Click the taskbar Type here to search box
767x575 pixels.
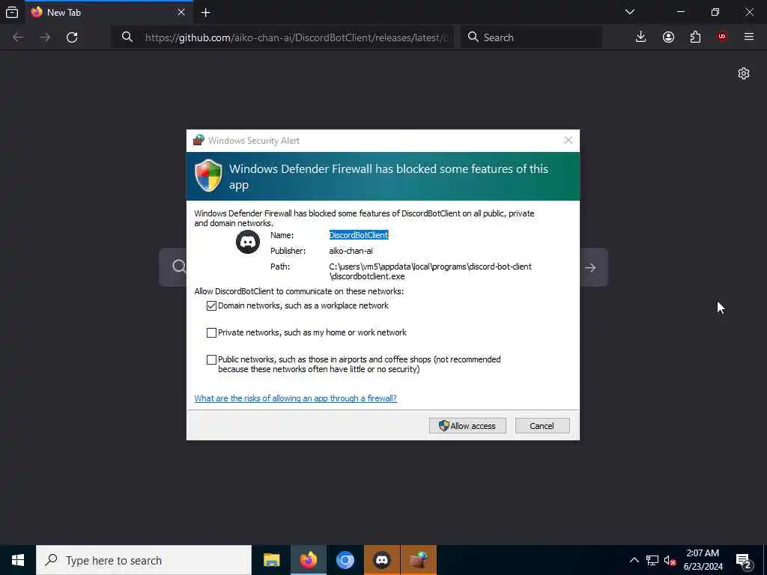click(144, 560)
